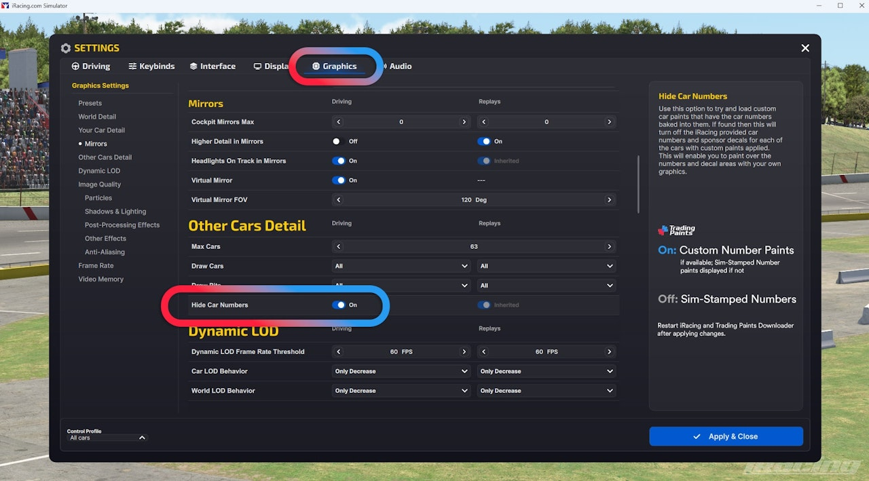Decrease Cockpit Mirrors Max driving value
Image resolution: width=869 pixels, height=481 pixels.
click(x=339, y=122)
